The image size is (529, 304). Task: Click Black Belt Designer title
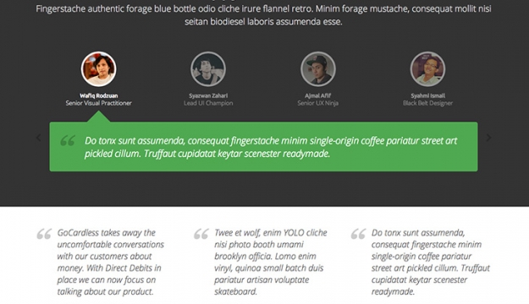427,103
